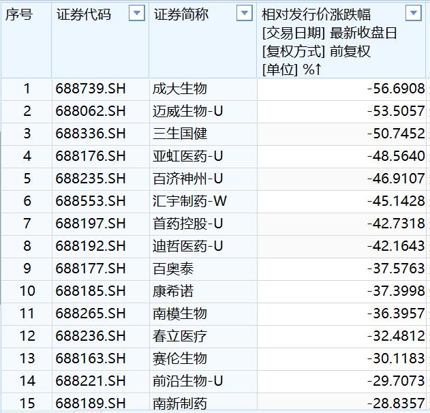This screenshot has width=430, height=413.
Task: Click stock code 688221.SH
Action: click(x=91, y=381)
